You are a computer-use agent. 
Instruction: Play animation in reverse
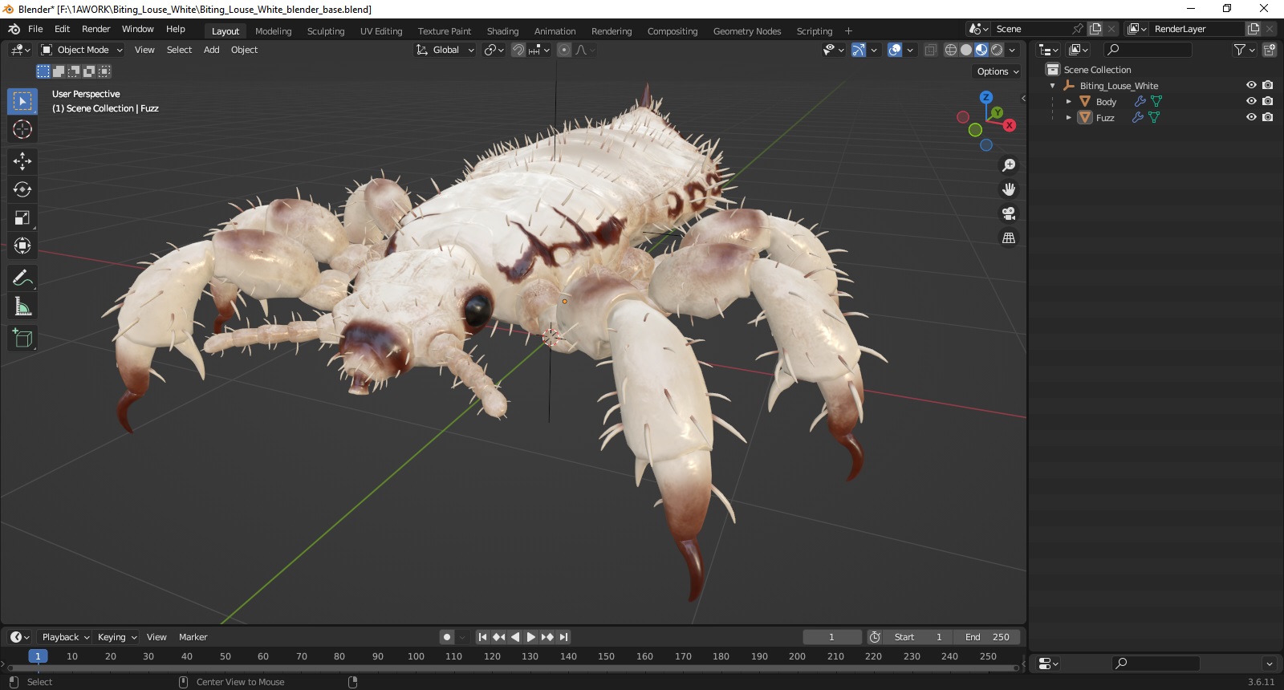pos(515,637)
